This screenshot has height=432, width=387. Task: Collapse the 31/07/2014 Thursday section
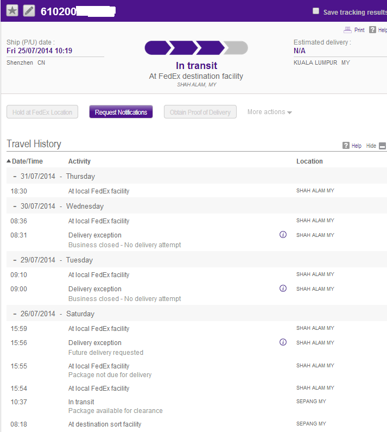(x=15, y=176)
